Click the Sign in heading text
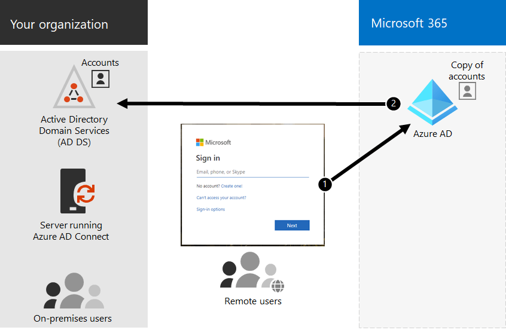Image resolution: width=506 pixels, height=330 pixels. click(208, 158)
